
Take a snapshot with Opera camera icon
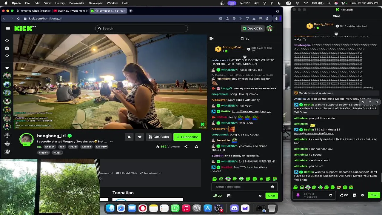click(227, 19)
